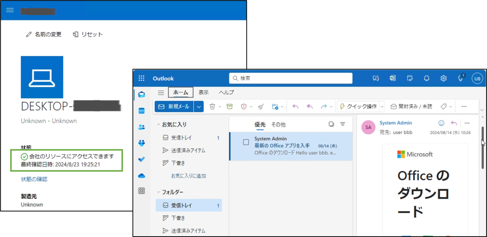Click the クイック操作 button
The width and height of the screenshot is (487, 237).
pyautogui.click(x=358, y=107)
